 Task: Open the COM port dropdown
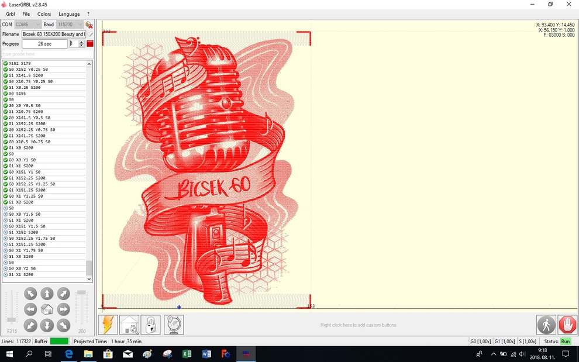[x=28, y=25]
